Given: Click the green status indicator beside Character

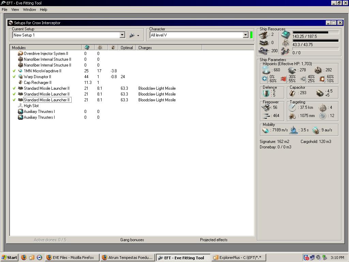Looking at the screenshot, I should (x=251, y=35).
